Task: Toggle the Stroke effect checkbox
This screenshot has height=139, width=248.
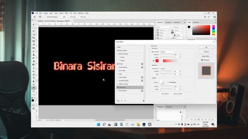Action: tap(118, 64)
